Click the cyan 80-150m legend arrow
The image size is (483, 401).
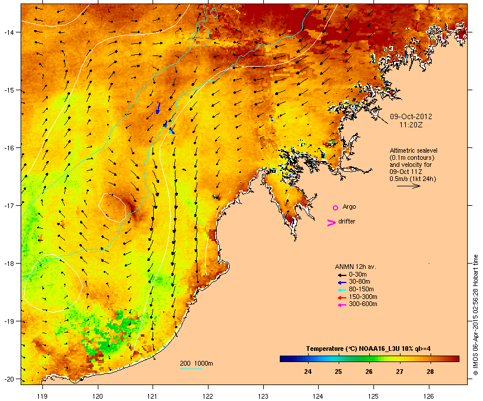(342, 290)
